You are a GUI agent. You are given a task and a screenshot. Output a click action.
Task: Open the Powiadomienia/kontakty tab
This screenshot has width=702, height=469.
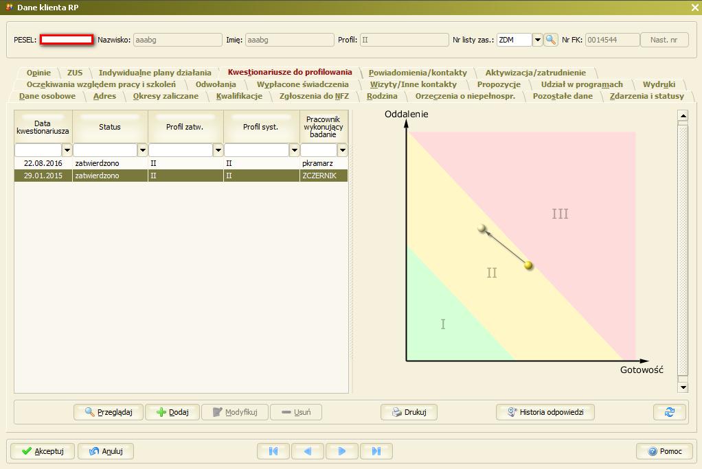pos(418,73)
